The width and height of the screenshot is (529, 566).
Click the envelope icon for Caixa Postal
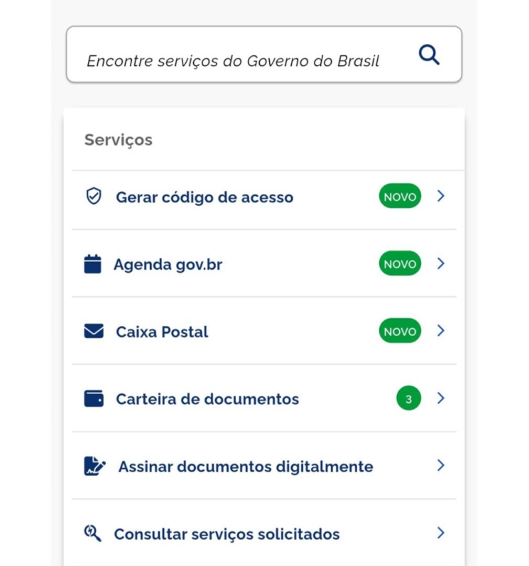pos(94,332)
